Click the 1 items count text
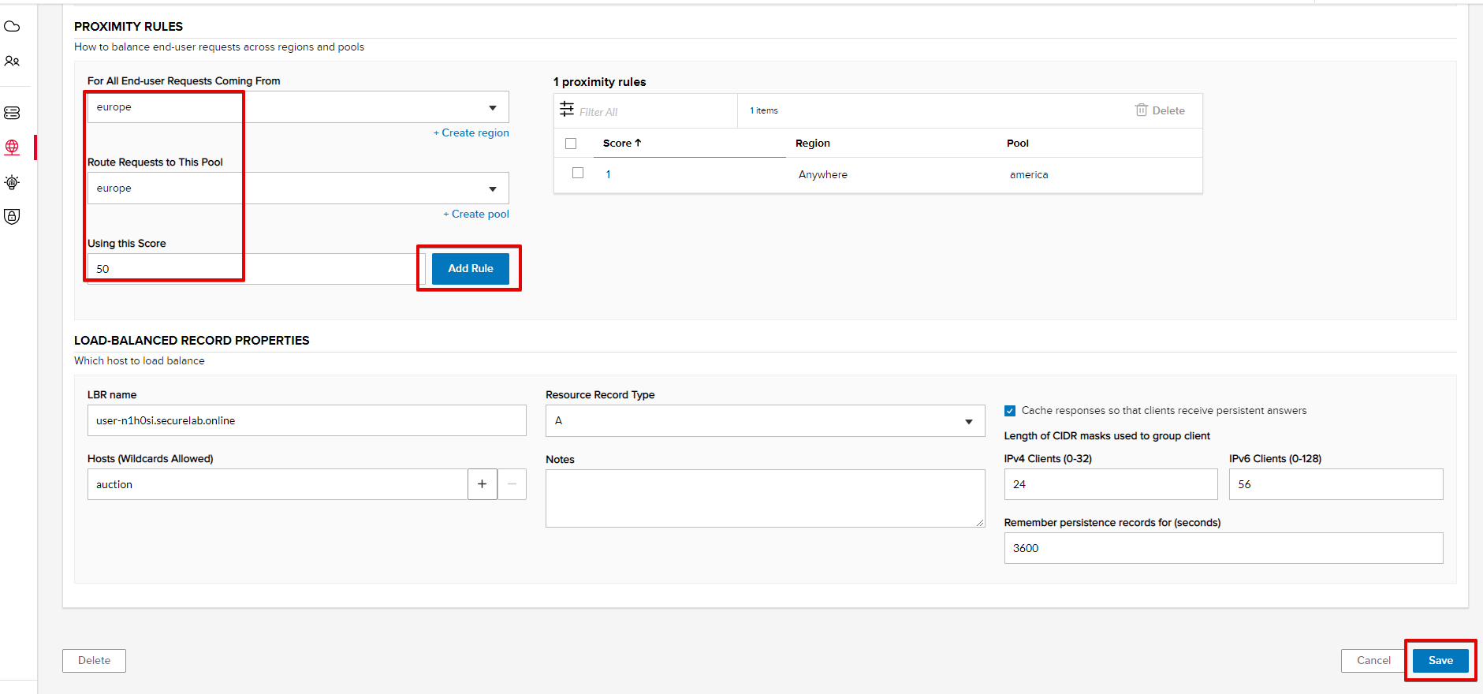This screenshot has width=1483, height=694. tap(764, 110)
